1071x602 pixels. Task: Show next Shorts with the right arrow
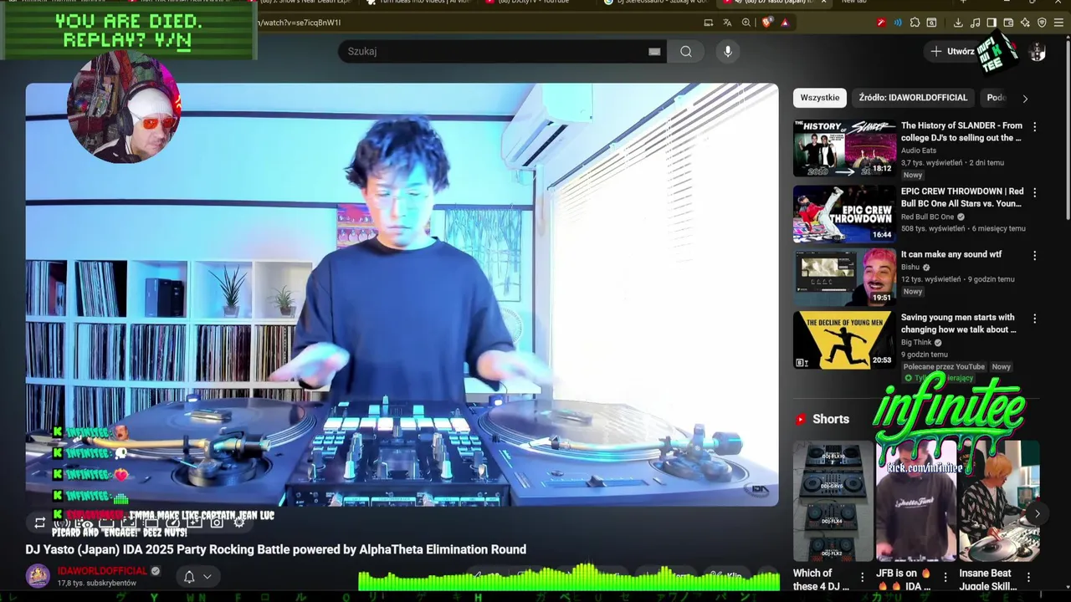pyautogui.click(x=1037, y=513)
